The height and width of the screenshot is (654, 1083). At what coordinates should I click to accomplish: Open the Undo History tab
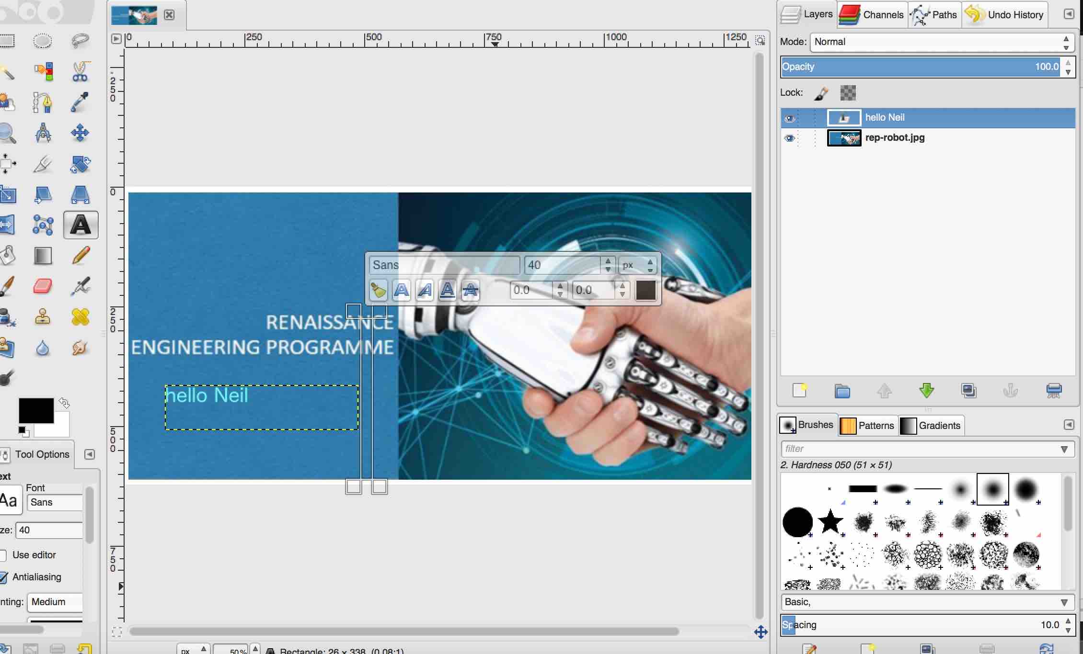[1005, 15]
